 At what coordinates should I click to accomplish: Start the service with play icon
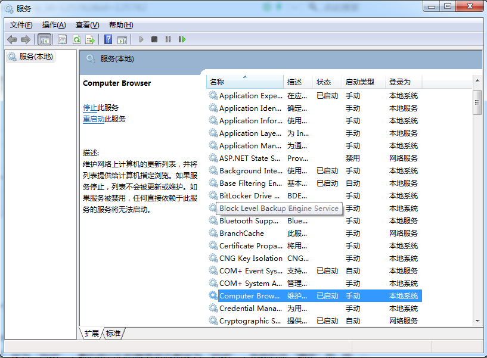[141, 39]
